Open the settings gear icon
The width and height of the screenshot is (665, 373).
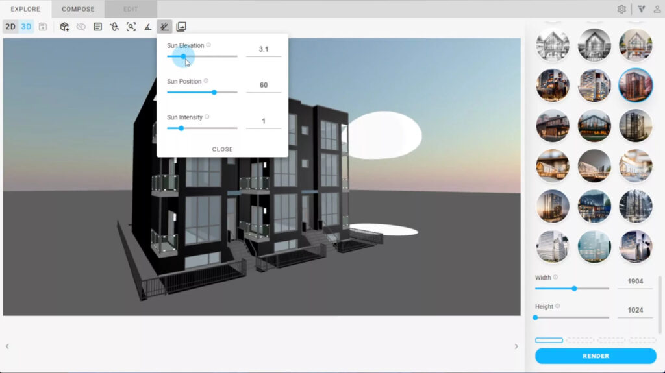(x=621, y=9)
